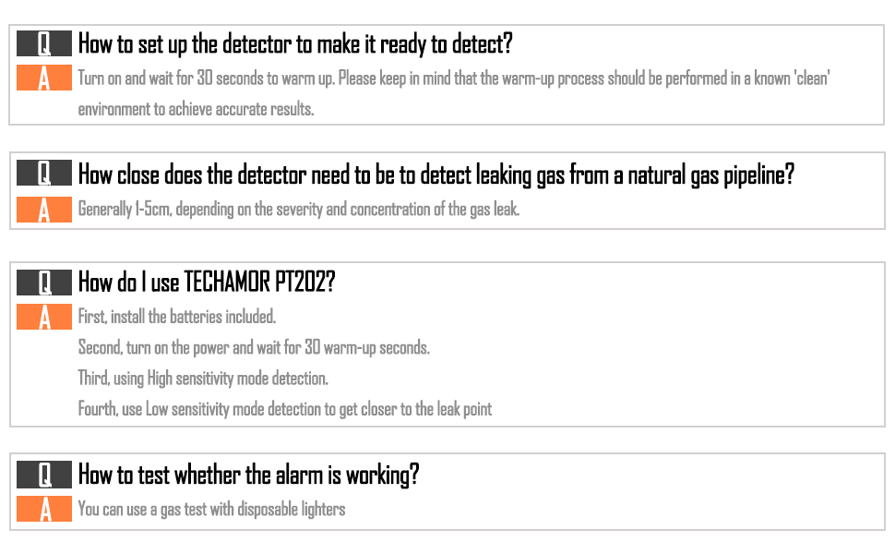Open the 'How to test whether the alarm is working?' heading
Image resolution: width=895 pixels, height=554 pixels.
pyautogui.click(x=248, y=476)
